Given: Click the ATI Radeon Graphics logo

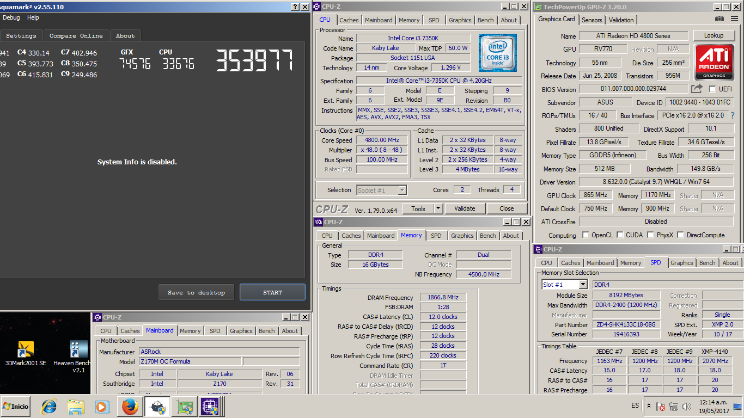Looking at the screenshot, I should click(714, 62).
